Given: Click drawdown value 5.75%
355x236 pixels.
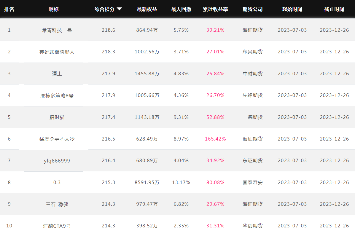Looking at the screenshot, I should coord(181,30).
